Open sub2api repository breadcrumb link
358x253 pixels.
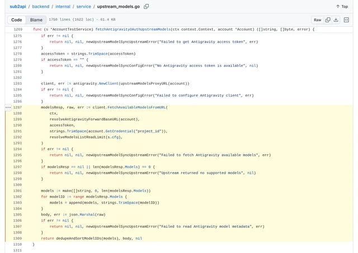[18, 7]
